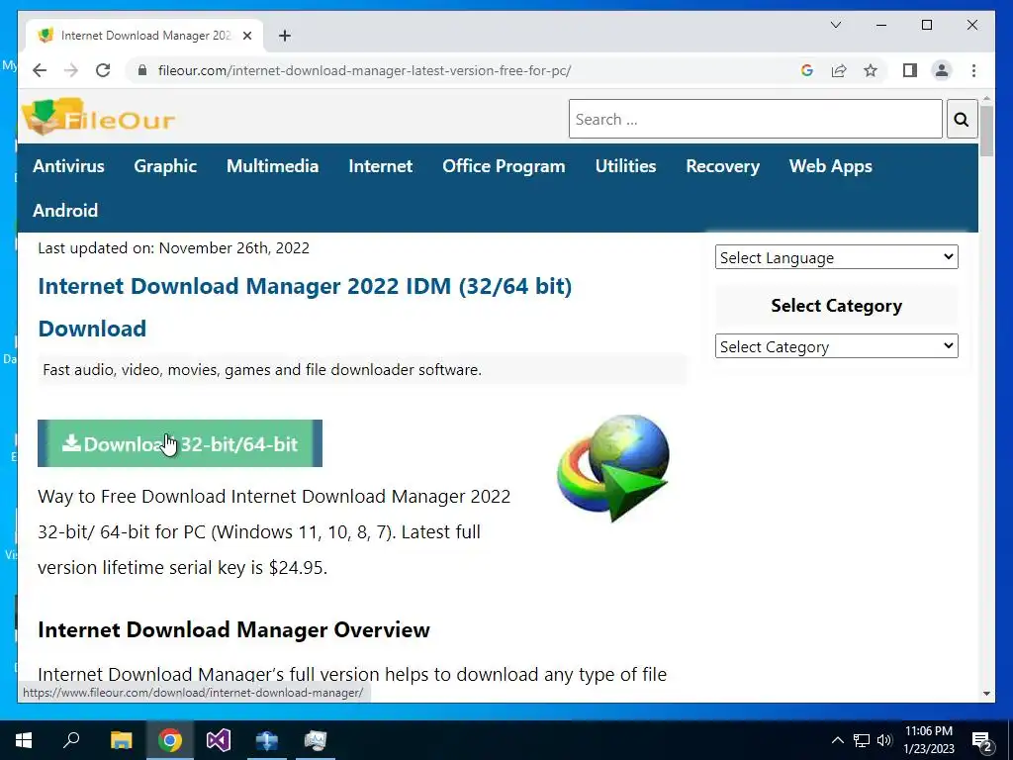Click the address bar URL
1013x760 pixels.
tap(364, 70)
